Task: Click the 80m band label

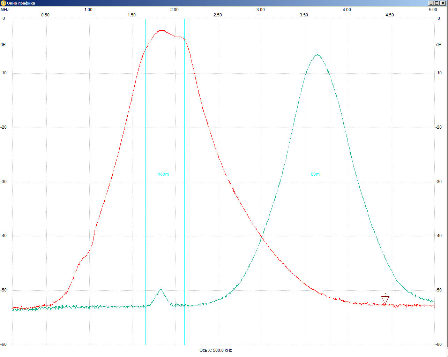Action: pyautogui.click(x=315, y=174)
